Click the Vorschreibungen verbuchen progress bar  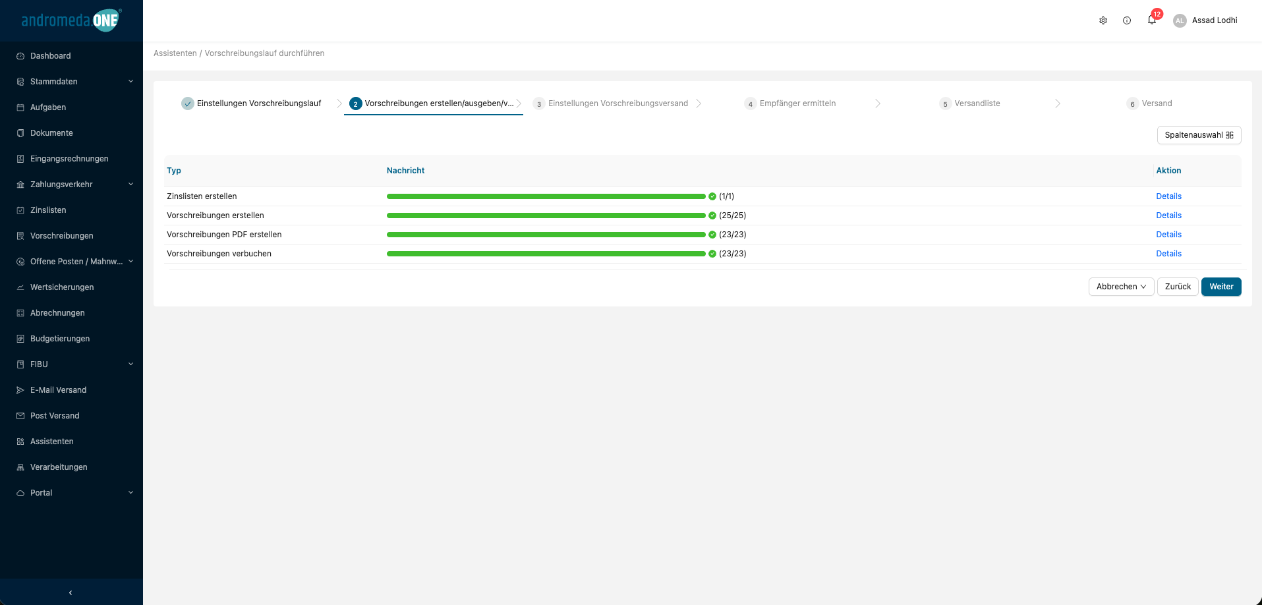tap(546, 254)
